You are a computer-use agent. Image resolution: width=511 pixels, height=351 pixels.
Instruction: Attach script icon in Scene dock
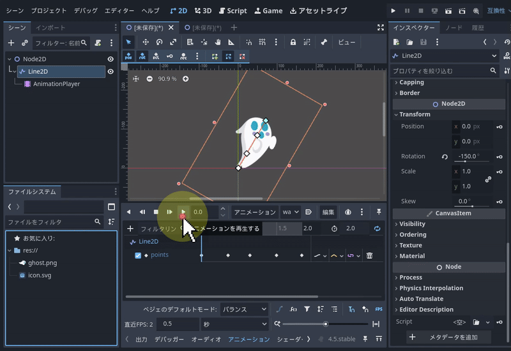[x=98, y=43]
